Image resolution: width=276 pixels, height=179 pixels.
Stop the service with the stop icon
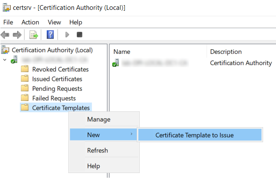tap(80, 35)
